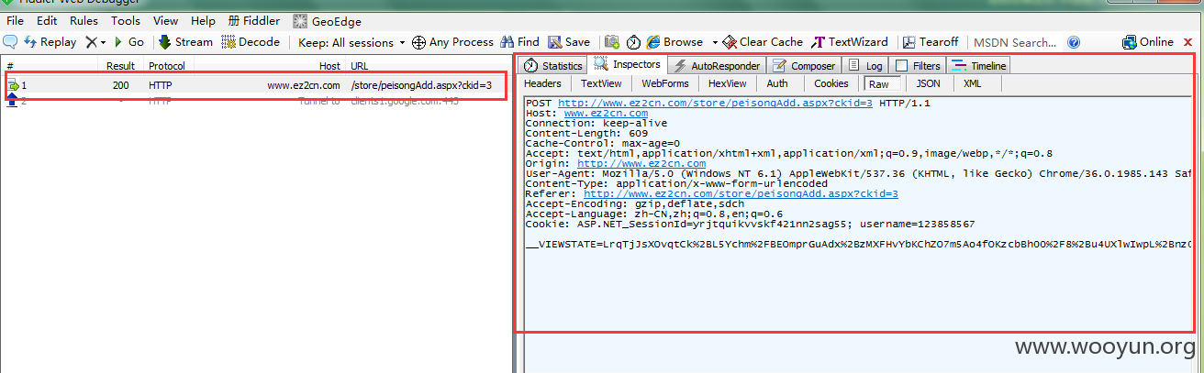Select the clients1.google.com tunnel session
Image resolution: width=1204 pixels, height=373 pixels.
tap(254, 101)
